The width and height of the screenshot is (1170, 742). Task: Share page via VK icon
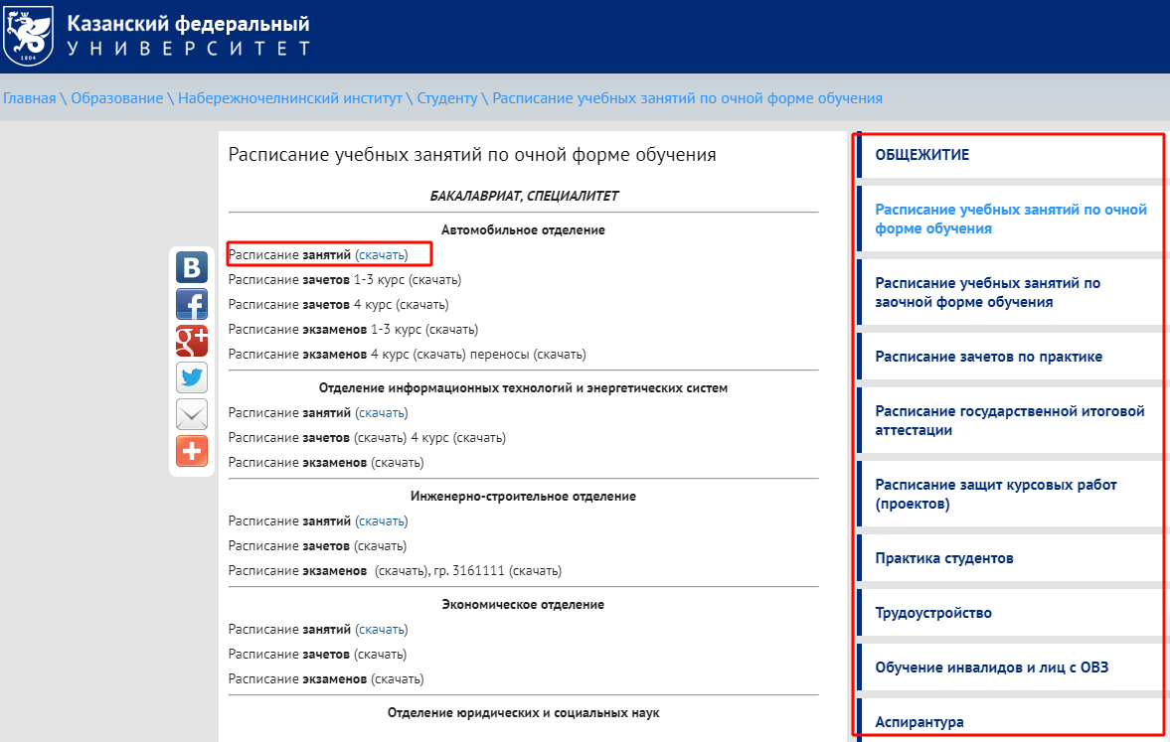(x=192, y=267)
